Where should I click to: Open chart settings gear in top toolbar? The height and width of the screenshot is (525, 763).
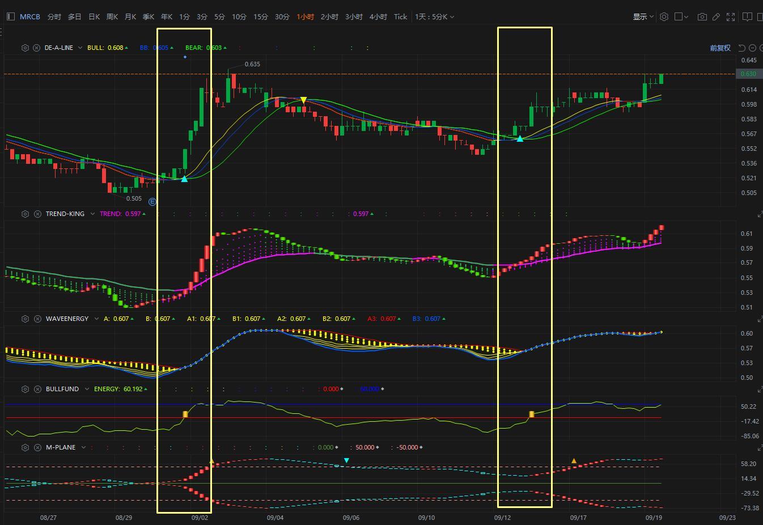[x=664, y=16]
